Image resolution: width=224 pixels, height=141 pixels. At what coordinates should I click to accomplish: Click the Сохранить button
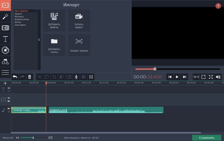(x=207, y=138)
